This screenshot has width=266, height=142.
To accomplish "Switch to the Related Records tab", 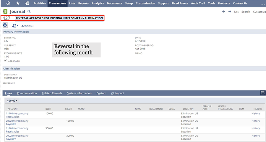I will click(52, 93).
